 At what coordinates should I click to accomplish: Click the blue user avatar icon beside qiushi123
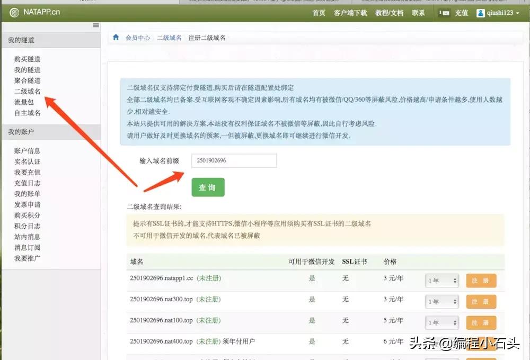479,13
